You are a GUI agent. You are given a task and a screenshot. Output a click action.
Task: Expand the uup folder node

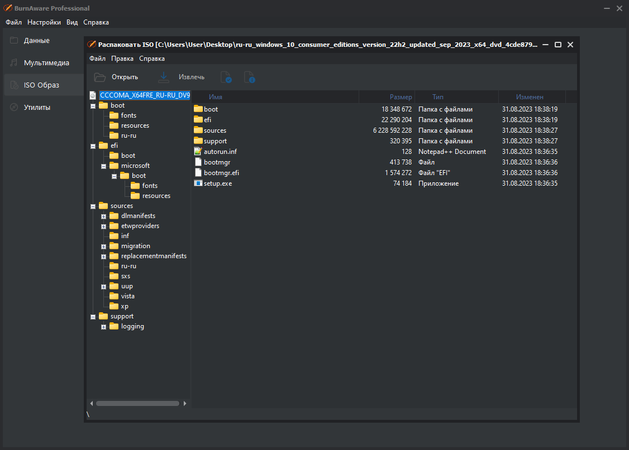point(103,287)
